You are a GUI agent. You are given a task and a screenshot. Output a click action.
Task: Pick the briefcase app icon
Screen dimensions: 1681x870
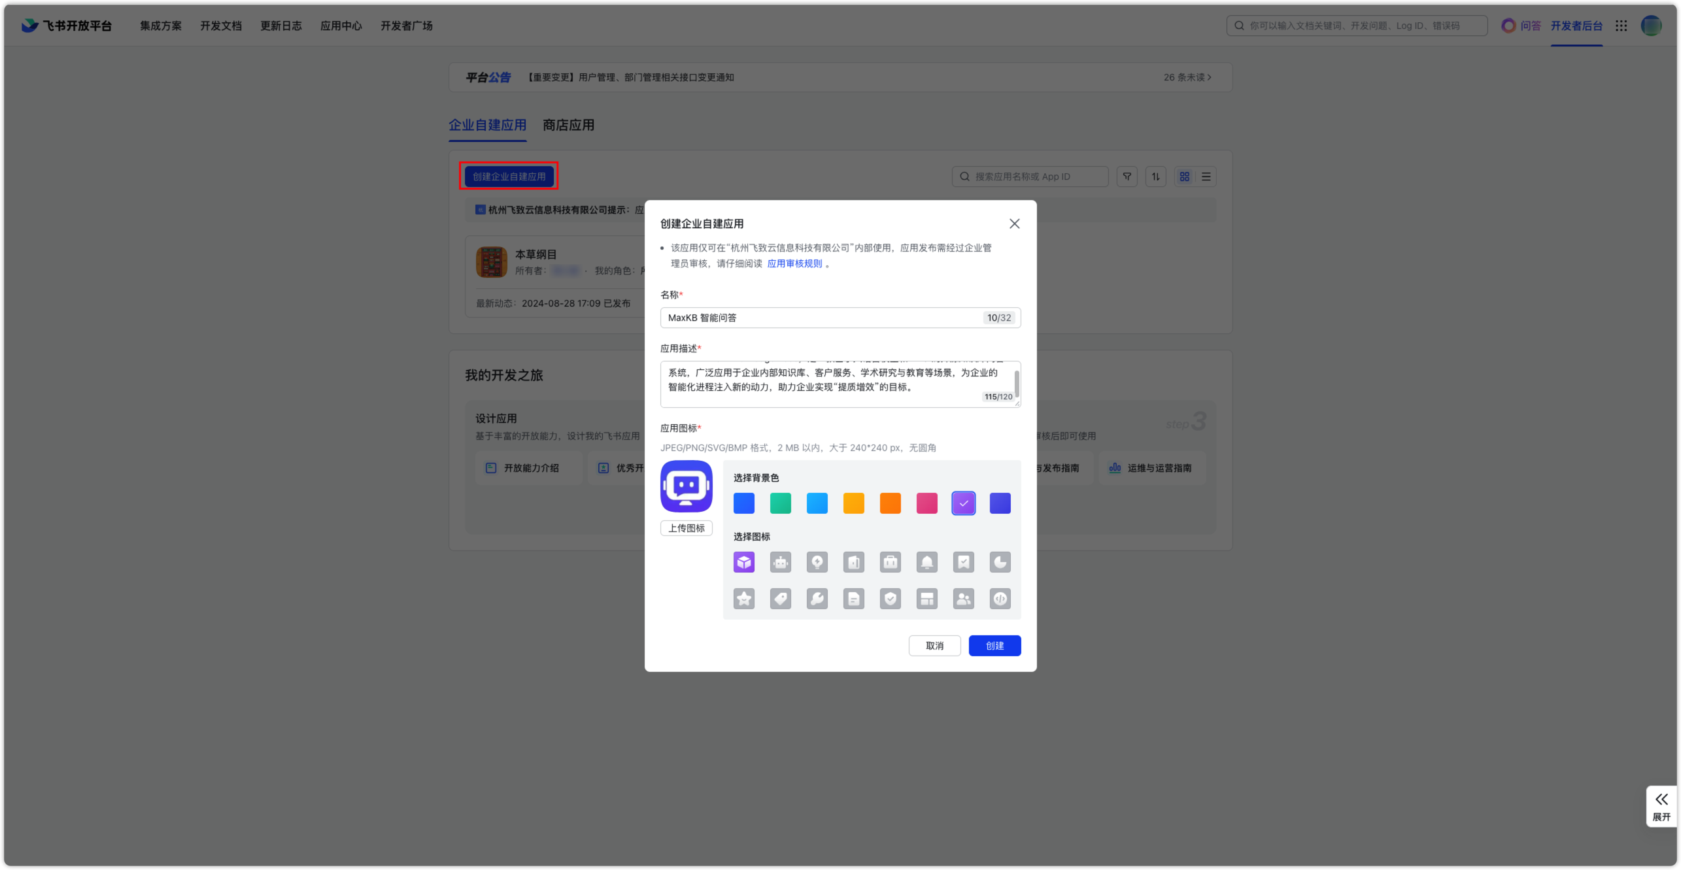coord(890,562)
